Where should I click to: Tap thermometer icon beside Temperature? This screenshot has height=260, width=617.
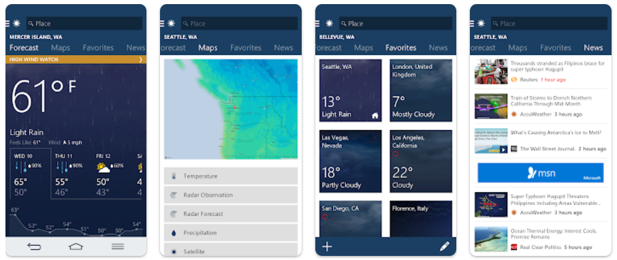174,176
